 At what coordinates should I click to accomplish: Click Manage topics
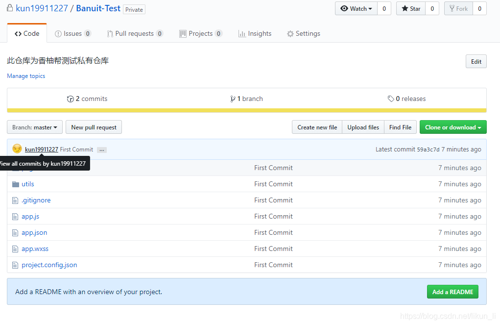click(x=26, y=76)
